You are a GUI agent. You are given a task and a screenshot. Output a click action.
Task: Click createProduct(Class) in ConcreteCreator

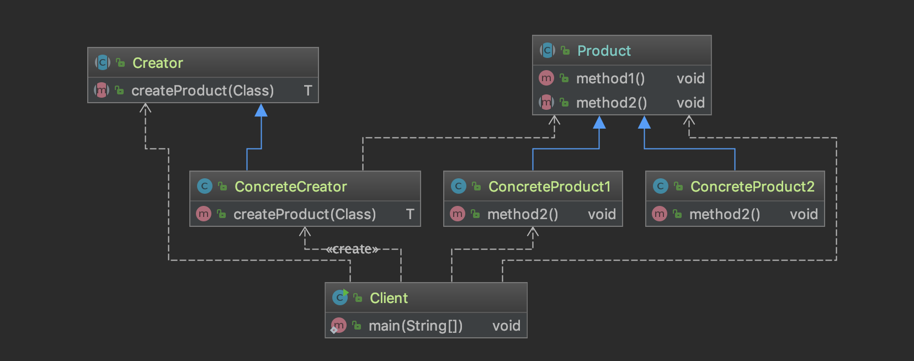point(305,214)
